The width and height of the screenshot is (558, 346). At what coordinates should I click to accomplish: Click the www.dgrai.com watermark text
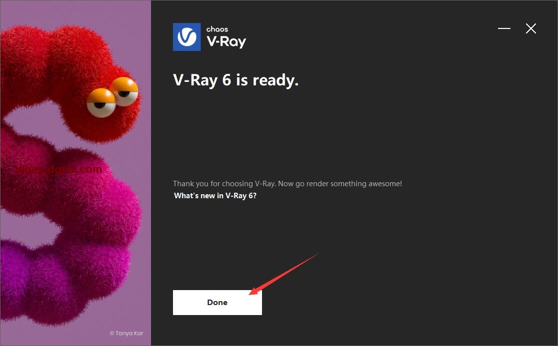(58, 169)
